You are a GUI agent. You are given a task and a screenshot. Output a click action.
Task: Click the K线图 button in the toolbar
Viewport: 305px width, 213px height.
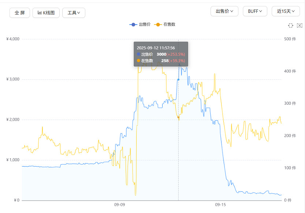[x=46, y=12]
